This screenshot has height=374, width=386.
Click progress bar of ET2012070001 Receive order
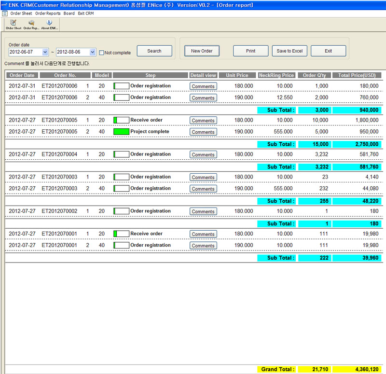pyautogui.click(x=122, y=234)
